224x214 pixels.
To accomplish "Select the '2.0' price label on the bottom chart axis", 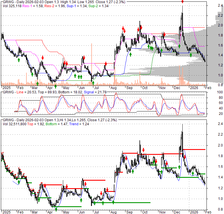I will [220, 145].
